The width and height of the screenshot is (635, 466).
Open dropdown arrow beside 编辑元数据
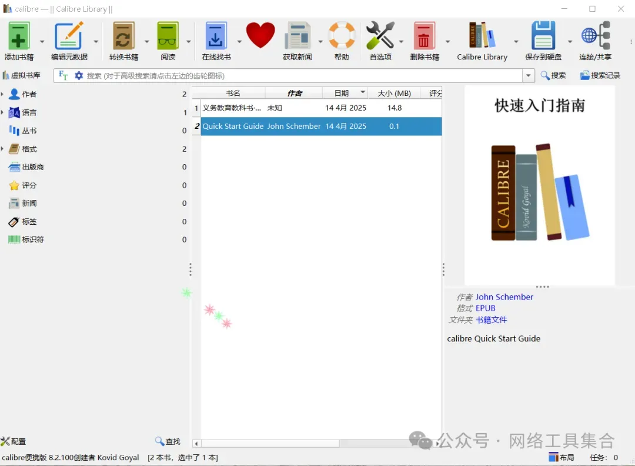[x=96, y=41]
